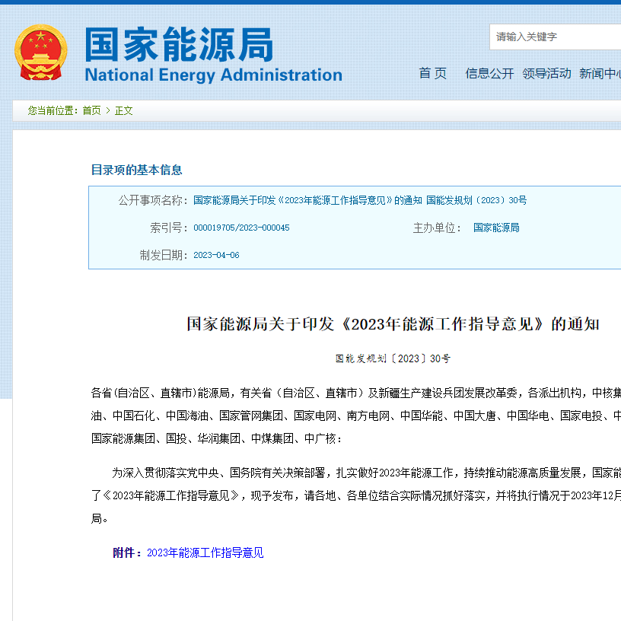Image resolution: width=621 pixels, height=621 pixels.
Task: Click the 正文 breadcrumb item
Action: 123,110
